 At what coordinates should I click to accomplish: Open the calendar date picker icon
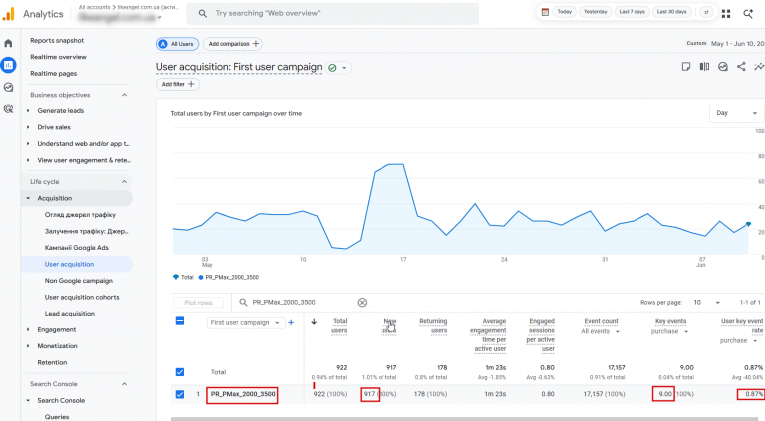pos(546,12)
